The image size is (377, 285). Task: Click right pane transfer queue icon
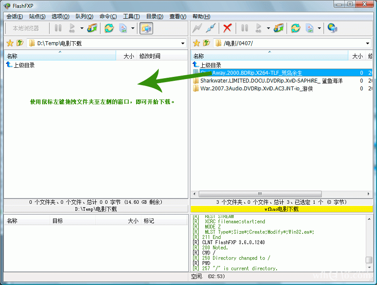tap(279, 28)
